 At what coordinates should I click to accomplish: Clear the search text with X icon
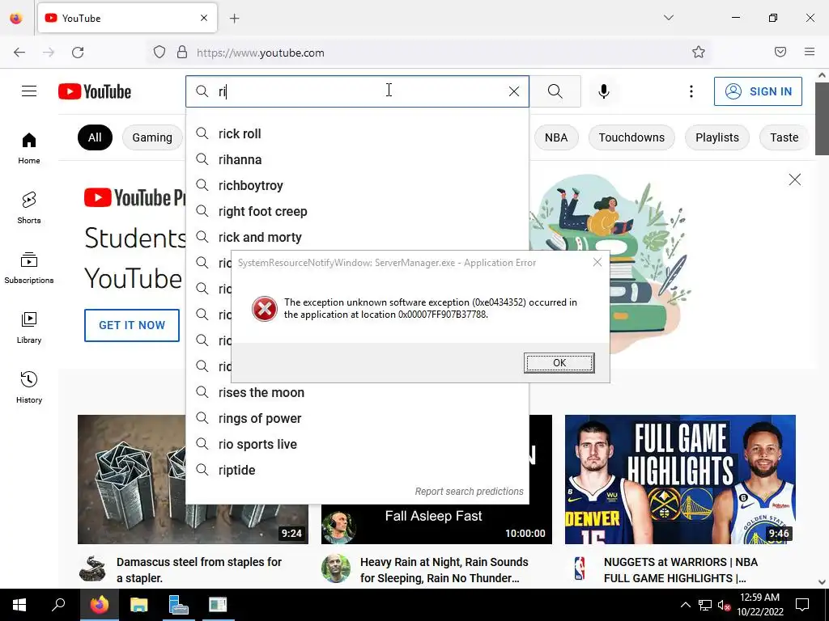513,91
